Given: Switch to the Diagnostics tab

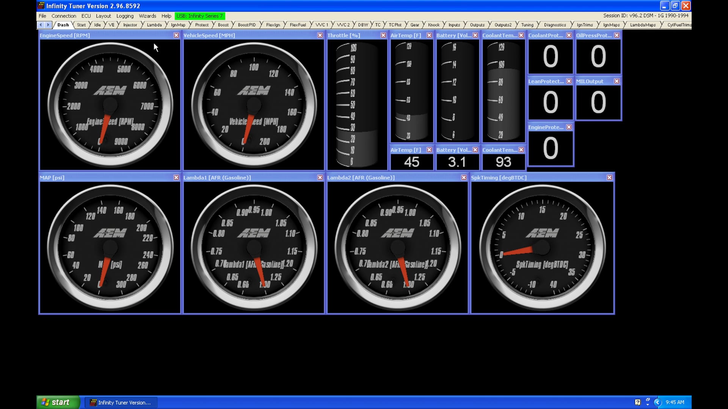Looking at the screenshot, I should (x=555, y=25).
